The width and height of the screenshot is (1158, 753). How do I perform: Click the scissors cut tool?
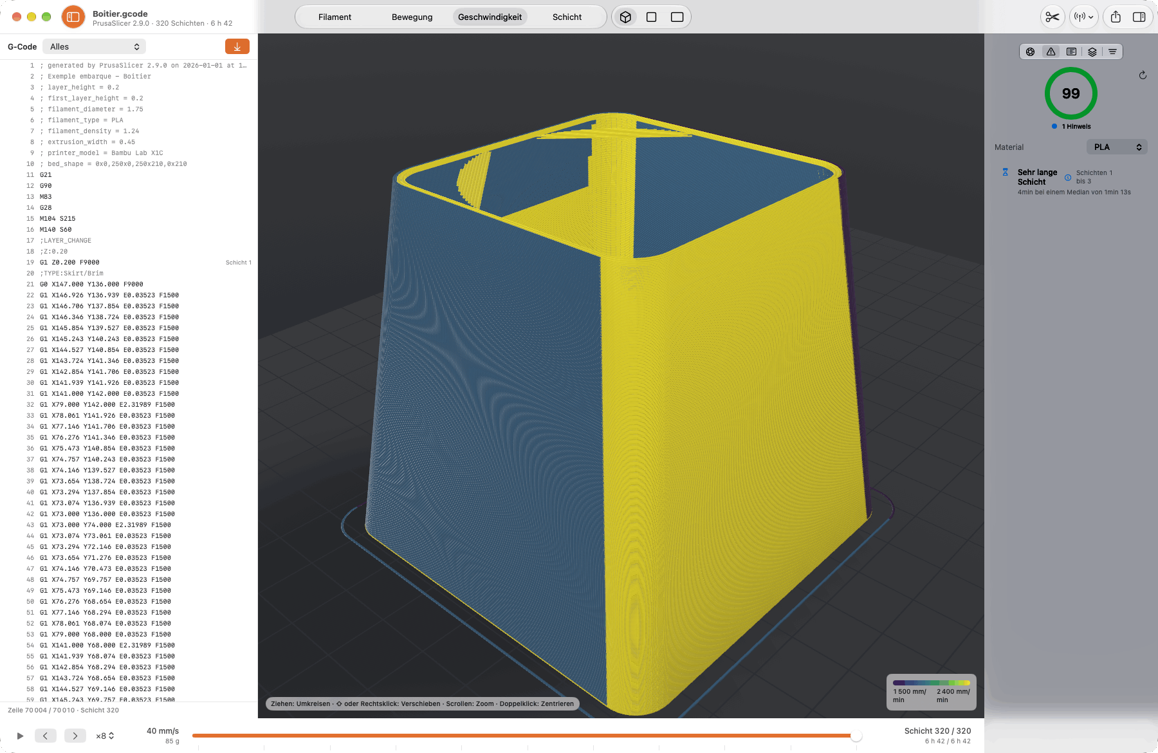pyautogui.click(x=1052, y=17)
